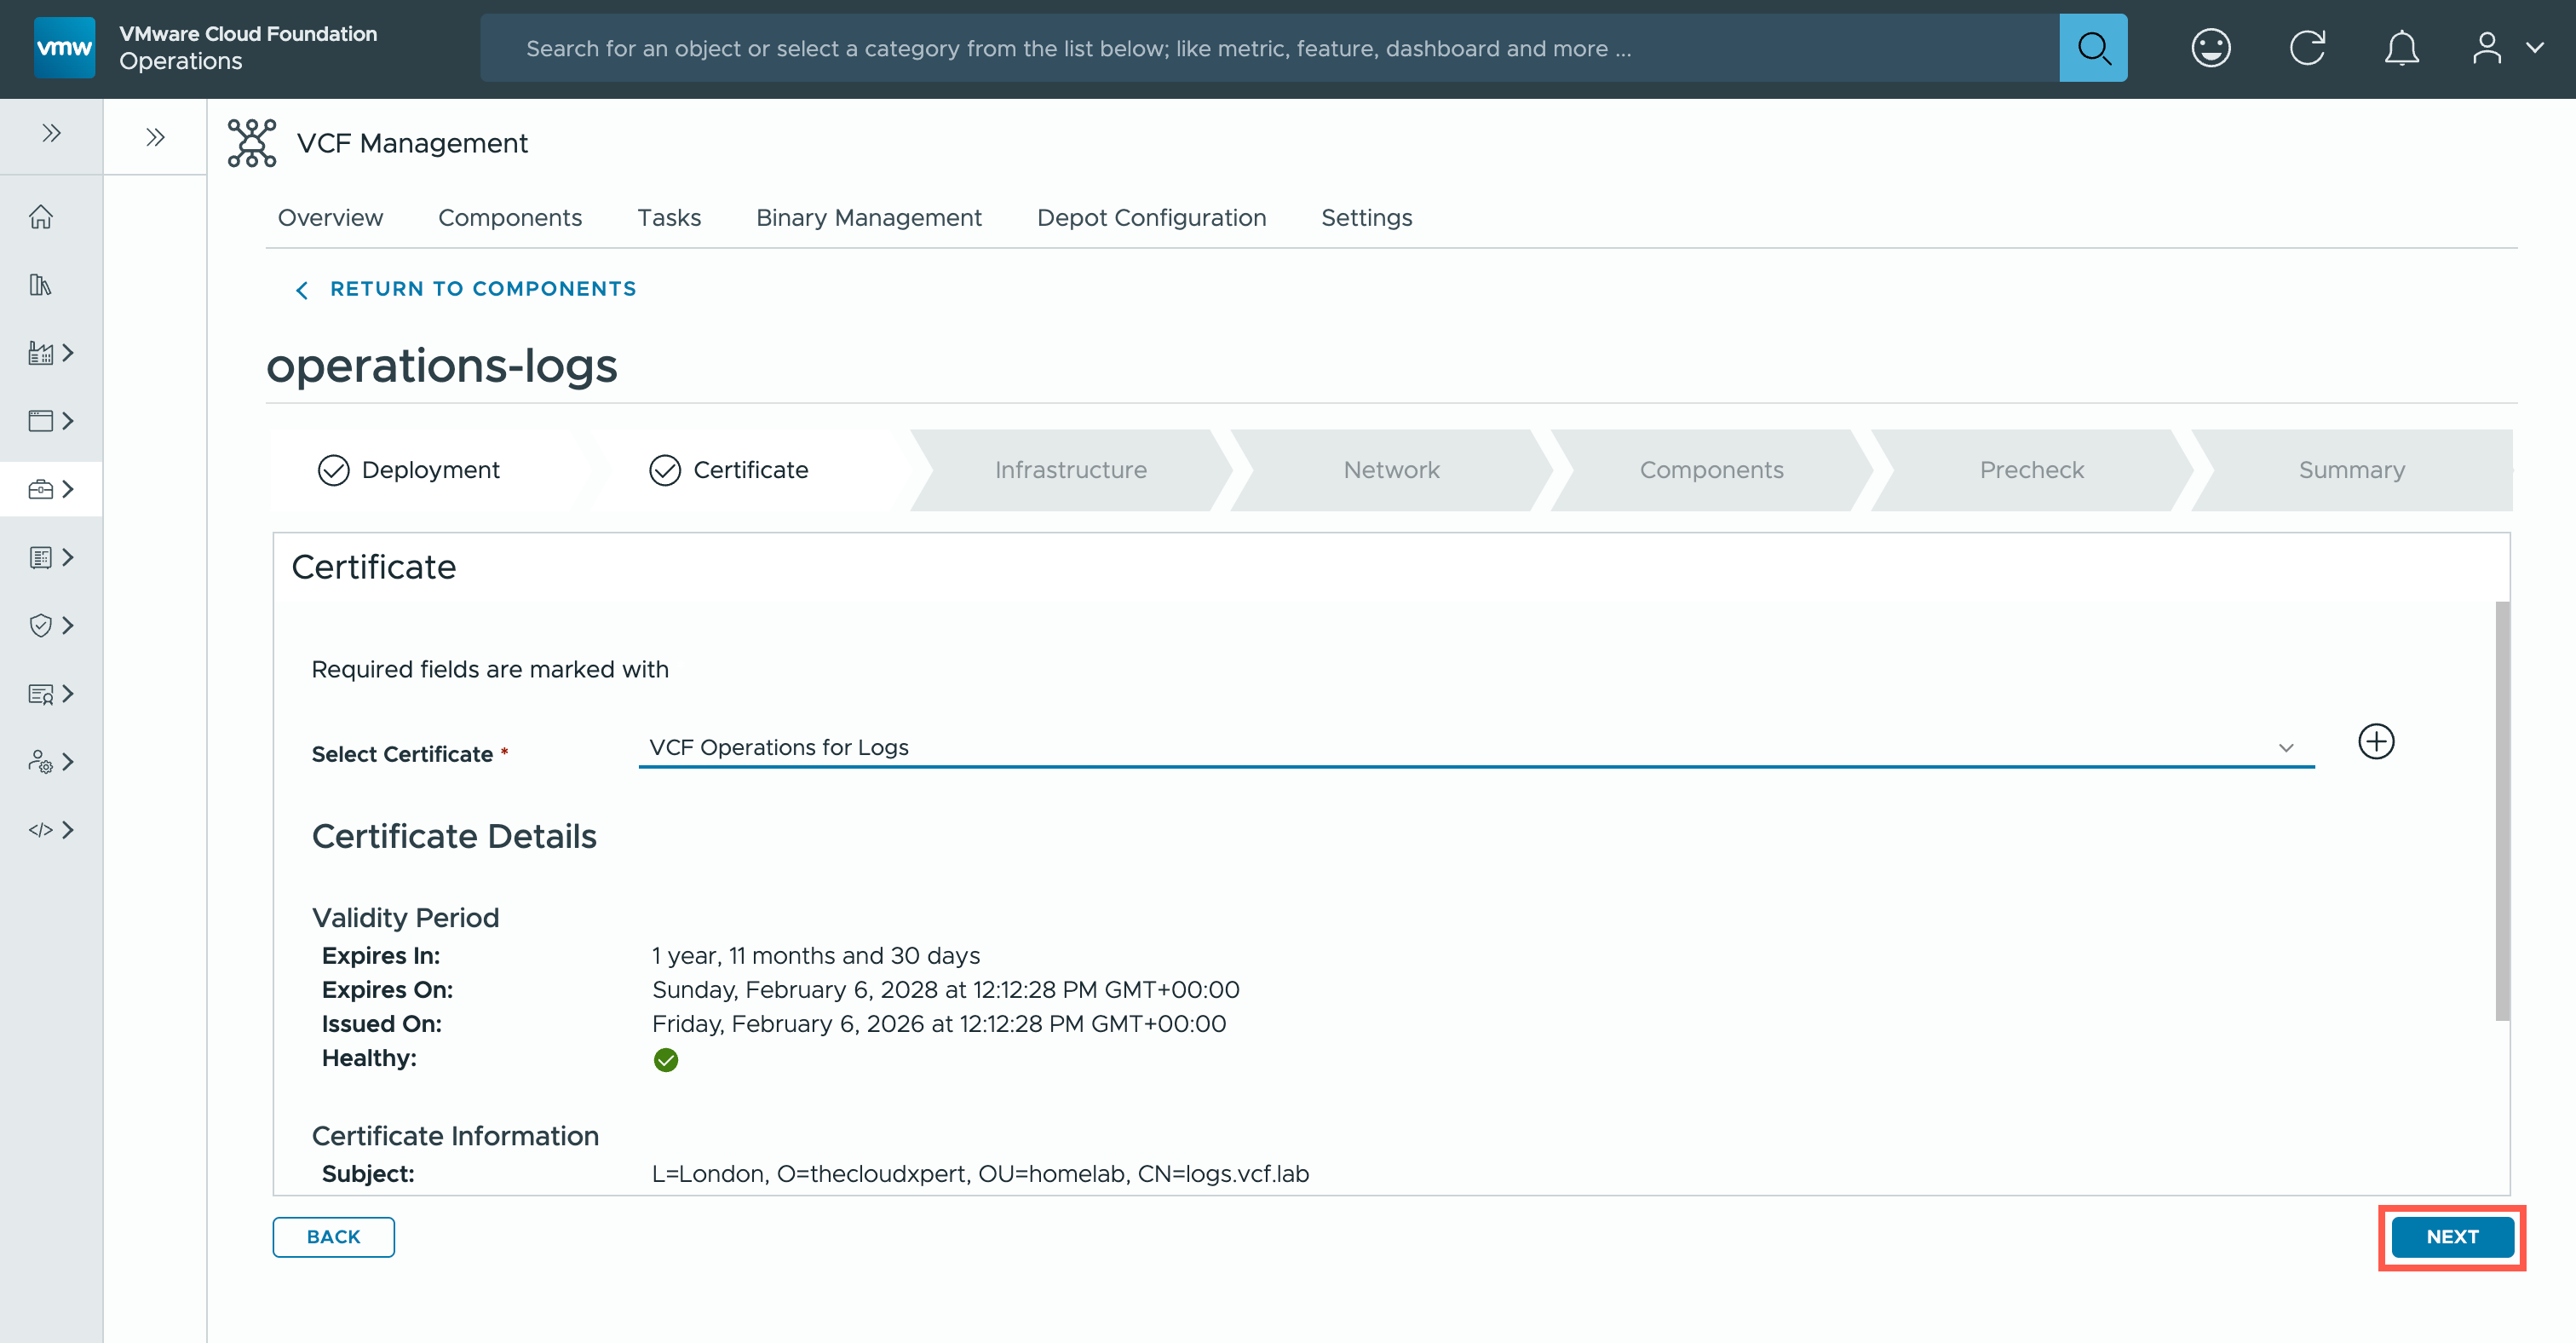Image resolution: width=2576 pixels, height=1343 pixels.
Task: Click the library books sidebar icon
Action: point(41,285)
